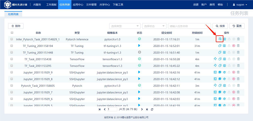Click the page number input box
253x121 pixels.
click(112, 109)
